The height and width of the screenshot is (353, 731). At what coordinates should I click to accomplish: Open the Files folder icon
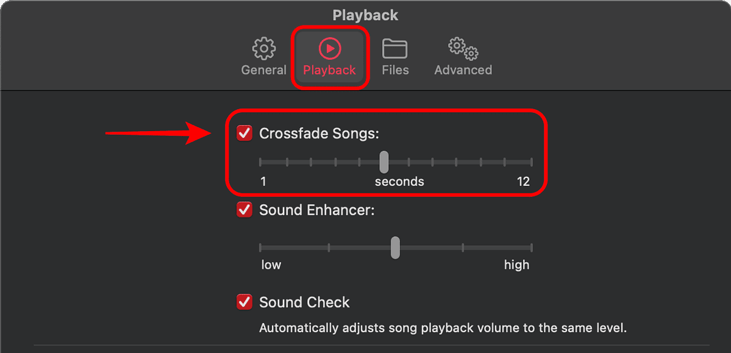pos(395,48)
